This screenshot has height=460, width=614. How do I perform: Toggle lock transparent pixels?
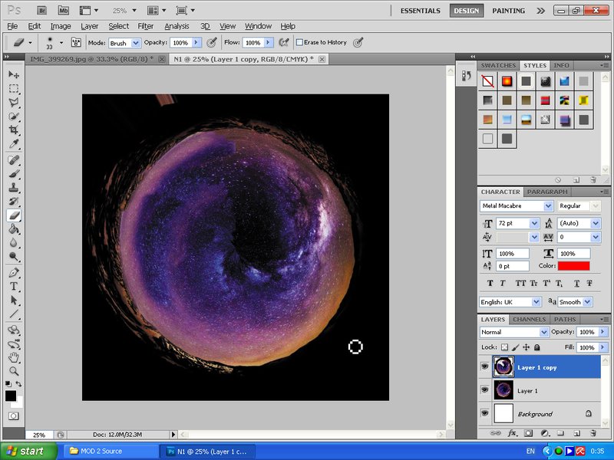[505, 347]
